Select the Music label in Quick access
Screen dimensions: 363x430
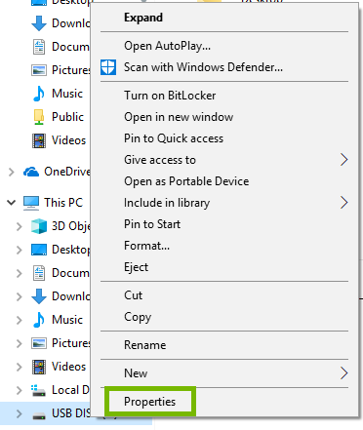point(67,94)
